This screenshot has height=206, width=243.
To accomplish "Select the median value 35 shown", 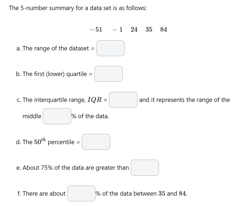I will pos(149,29).
